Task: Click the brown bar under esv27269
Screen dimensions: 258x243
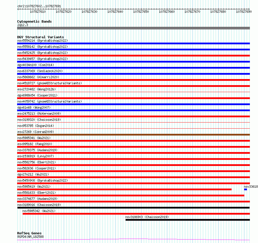Action: pos(133,135)
